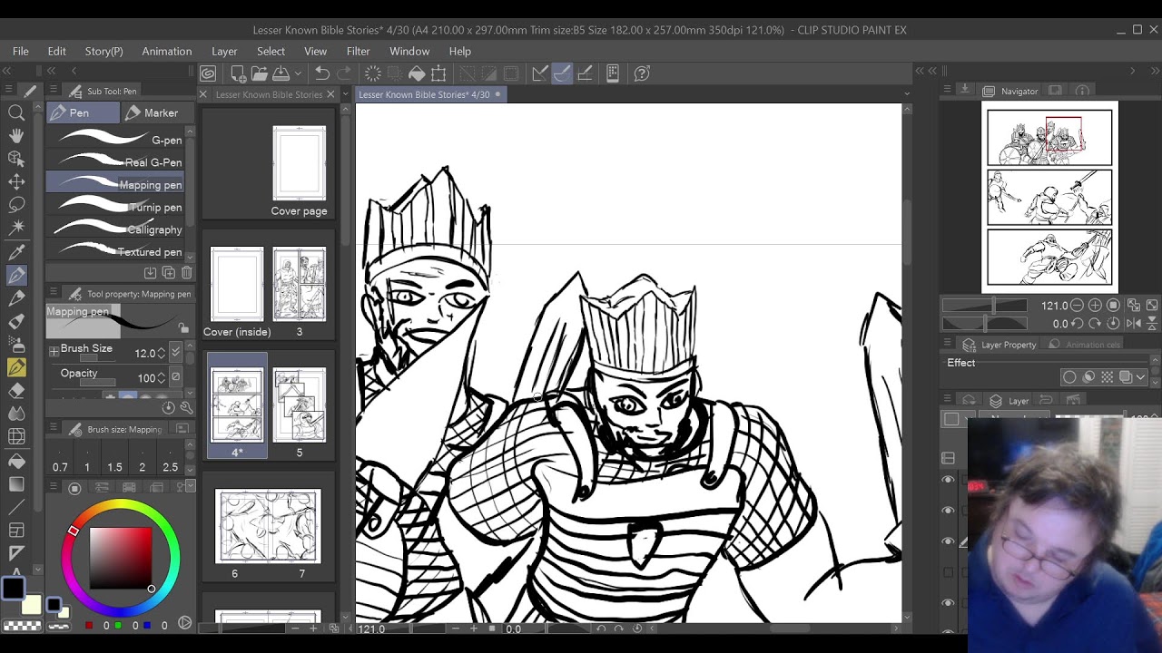Screen dimensions: 1162x653
Task: Select the Eyedropper tool
Action: click(16, 251)
